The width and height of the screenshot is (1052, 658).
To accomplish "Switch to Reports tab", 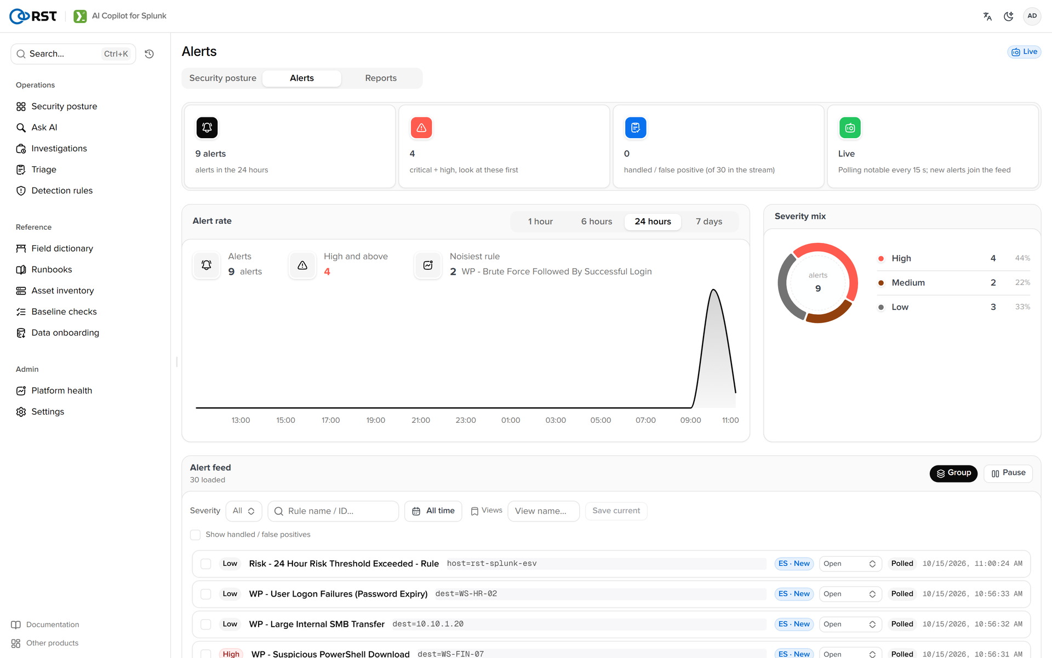I will (x=381, y=78).
